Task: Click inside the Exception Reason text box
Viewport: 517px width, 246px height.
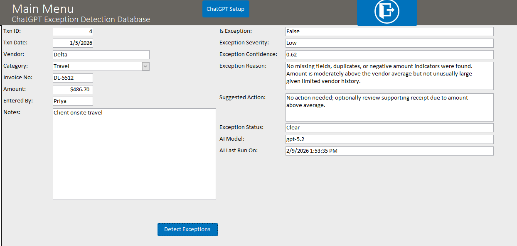Action: (x=389, y=76)
